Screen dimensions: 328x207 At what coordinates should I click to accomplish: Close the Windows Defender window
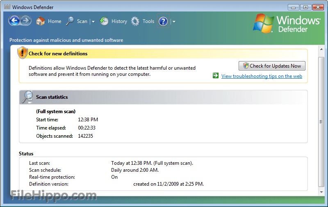pos(318,7)
